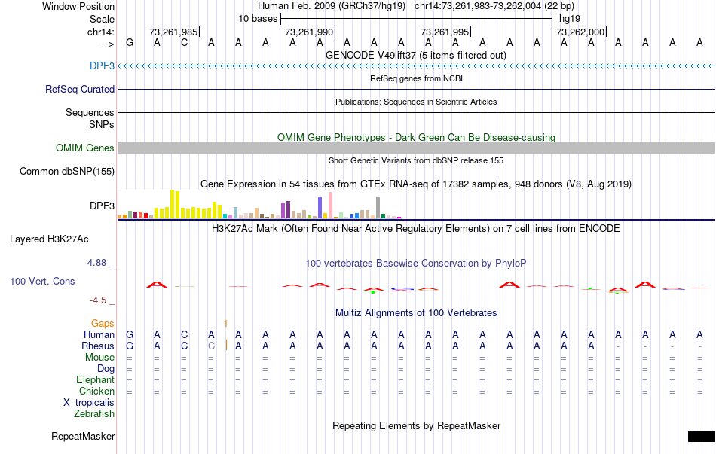This screenshot has width=716, height=454.
Task: Click the DPF3 GTEx expression label
Action: pos(102,206)
